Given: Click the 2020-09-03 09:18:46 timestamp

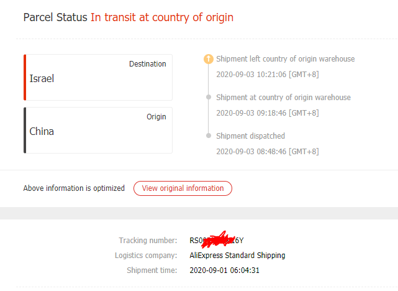Looking at the screenshot, I should coord(268,113).
